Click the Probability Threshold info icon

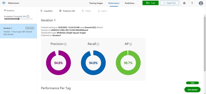(x=28, y=17)
